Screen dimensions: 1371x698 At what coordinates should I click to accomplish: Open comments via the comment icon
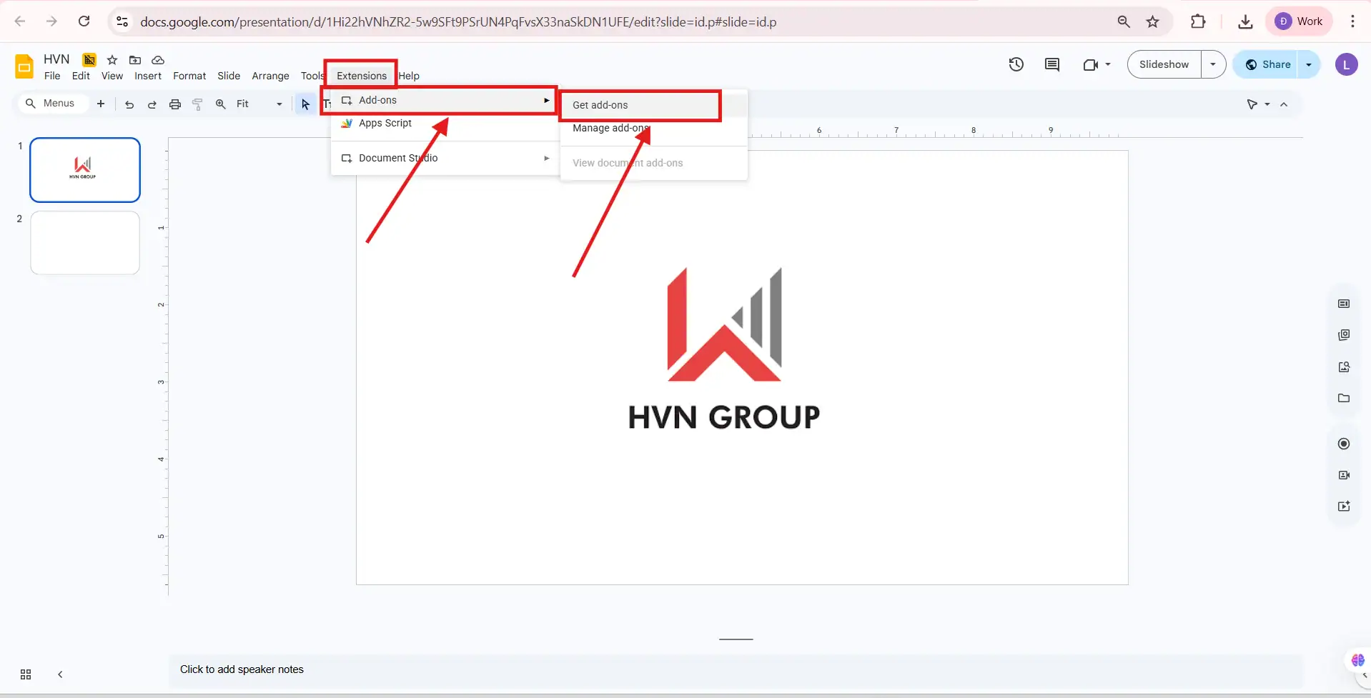pos(1052,64)
